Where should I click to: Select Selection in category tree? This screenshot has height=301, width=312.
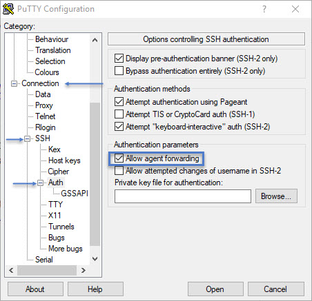(x=50, y=61)
